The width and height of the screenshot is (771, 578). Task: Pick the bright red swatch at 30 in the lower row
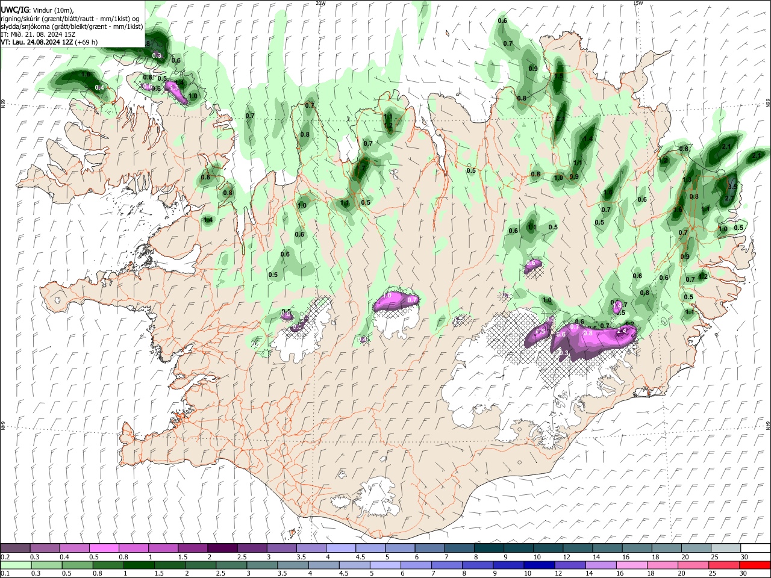(755, 565)
